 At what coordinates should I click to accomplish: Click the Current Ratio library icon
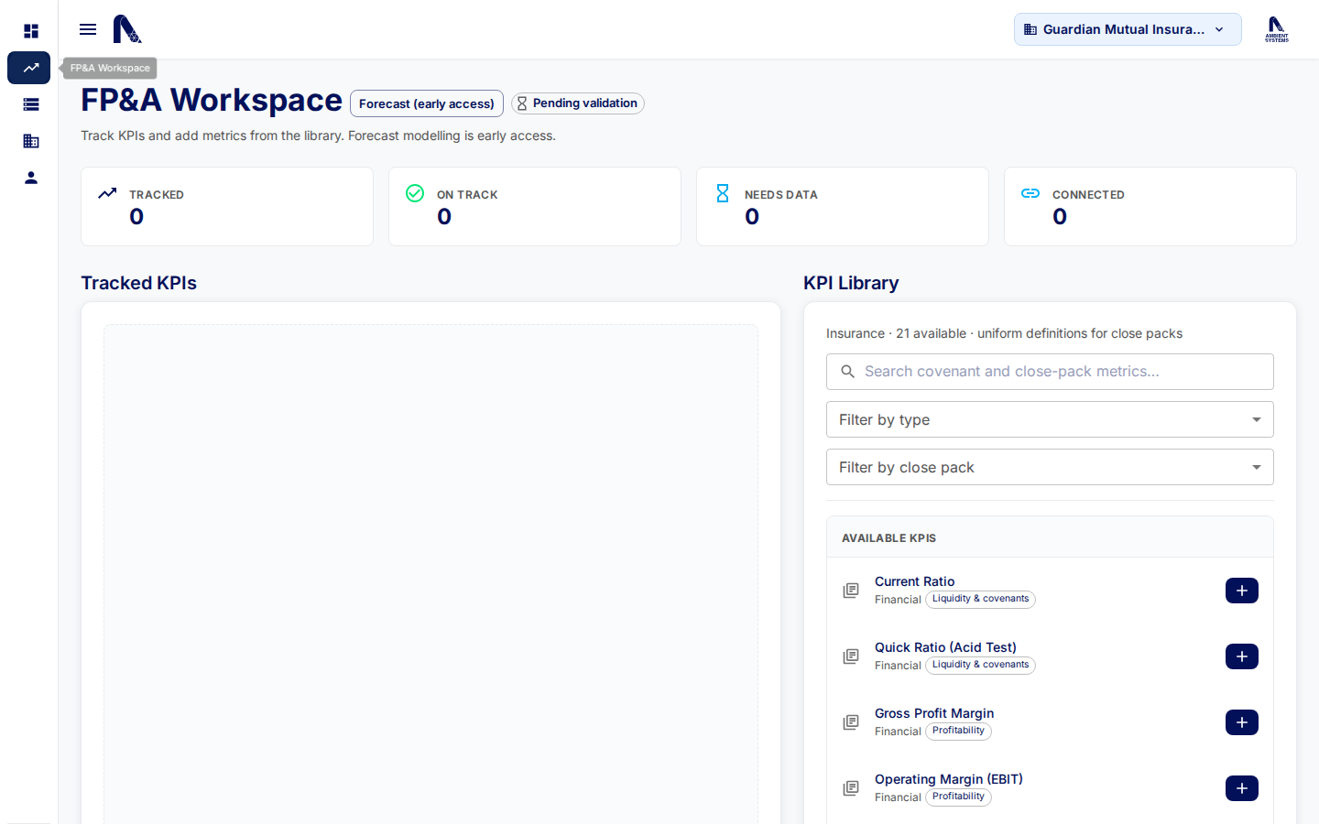point(851,591)
